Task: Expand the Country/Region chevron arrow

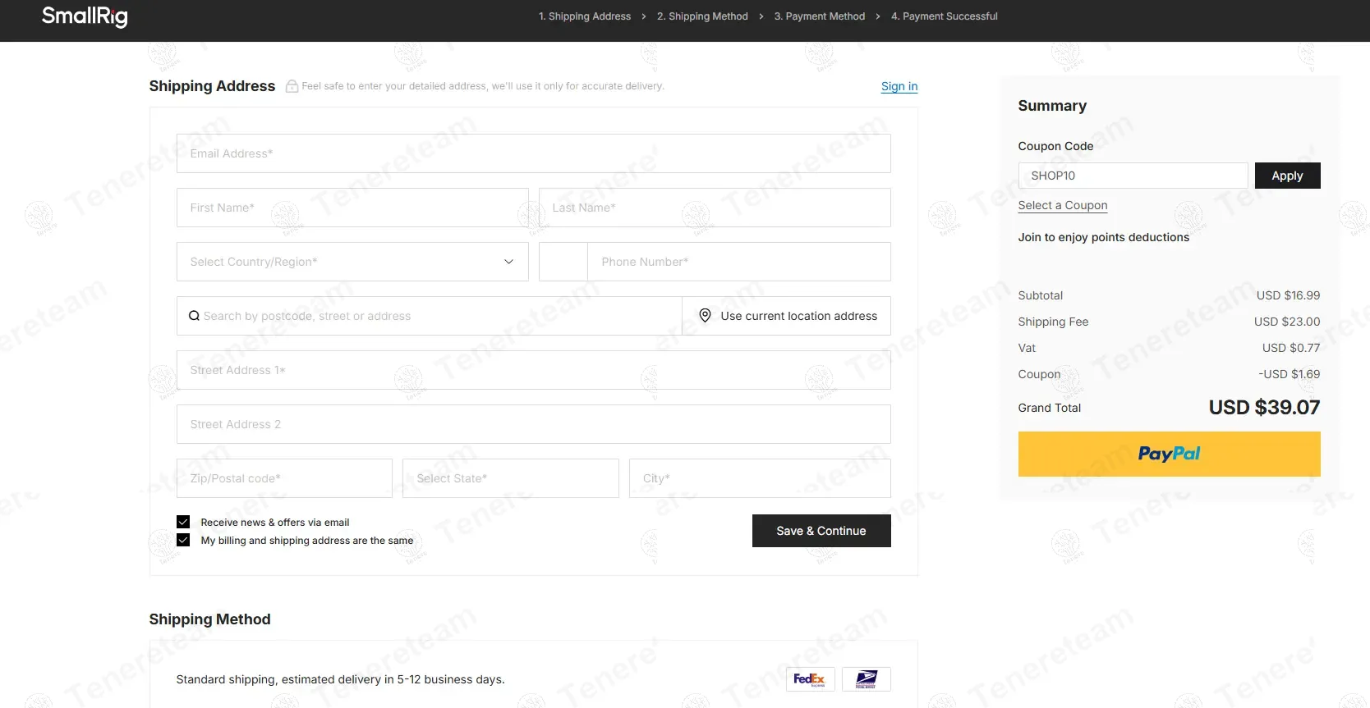Action: (x=508, y=262)
